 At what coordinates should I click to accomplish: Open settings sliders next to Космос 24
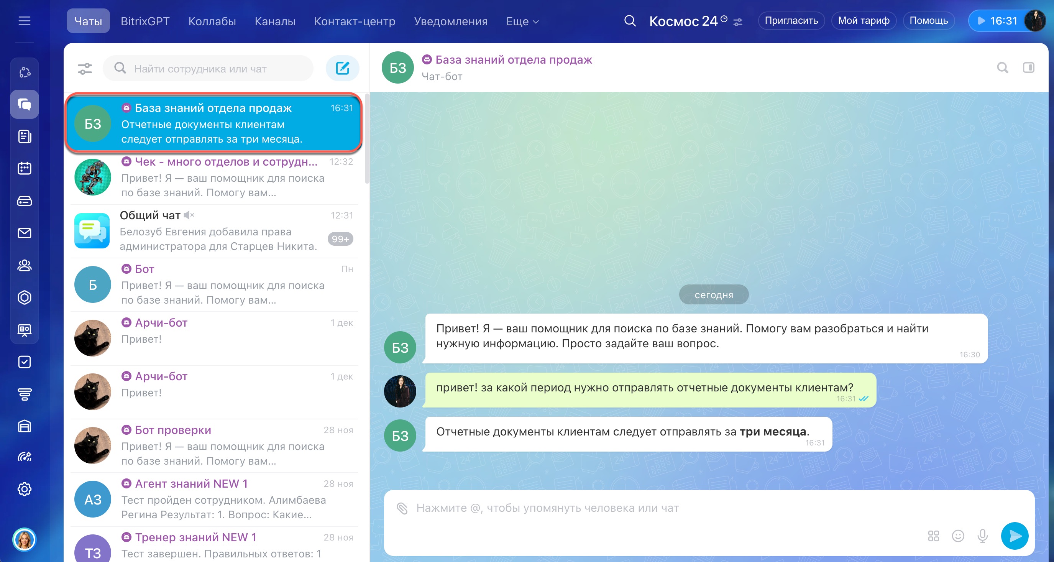pos(738,22)
